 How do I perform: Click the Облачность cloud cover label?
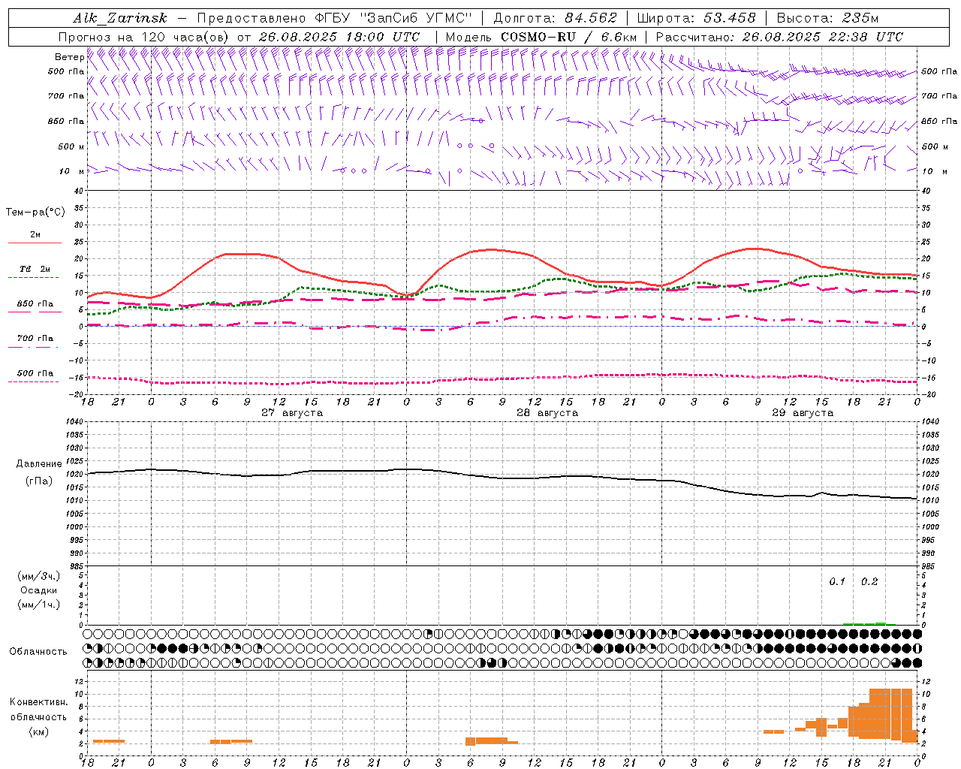(38, 652)
